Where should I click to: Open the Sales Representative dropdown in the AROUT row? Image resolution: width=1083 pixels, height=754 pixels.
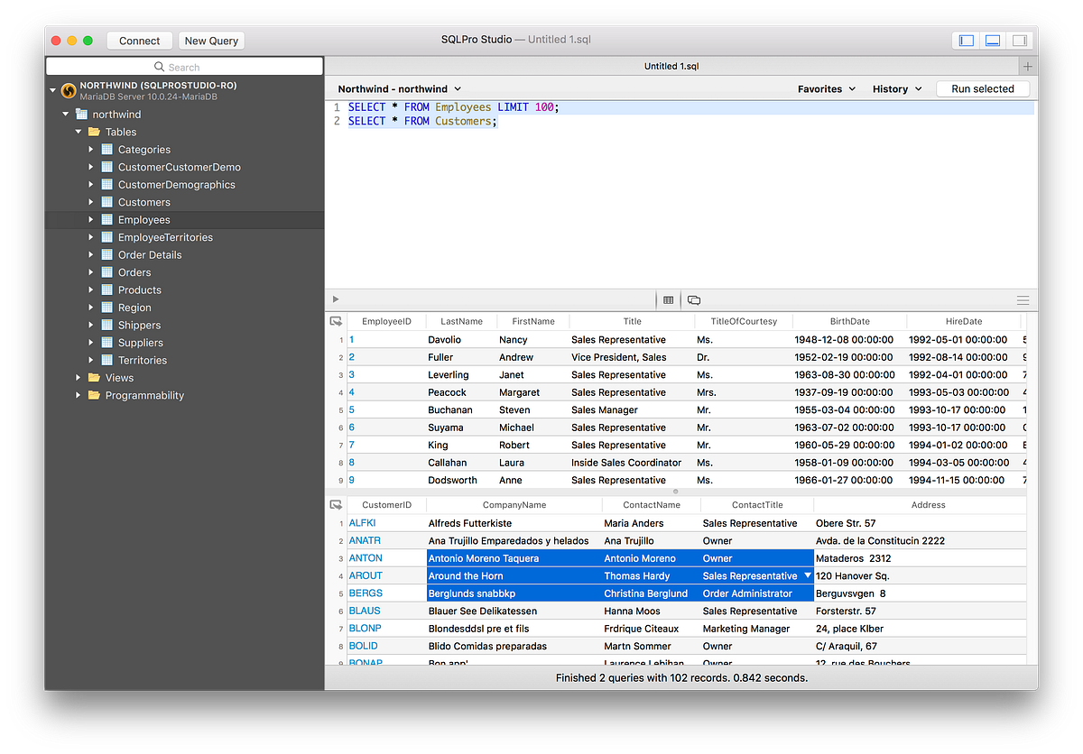807,575
